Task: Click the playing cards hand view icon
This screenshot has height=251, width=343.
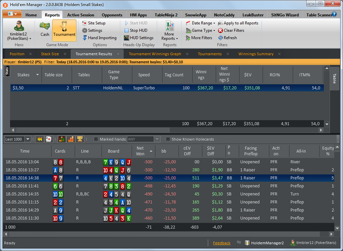Action: pyautogui.click(x=49, y=139)
